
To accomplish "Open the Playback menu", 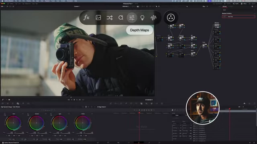I will click(47, 1).
